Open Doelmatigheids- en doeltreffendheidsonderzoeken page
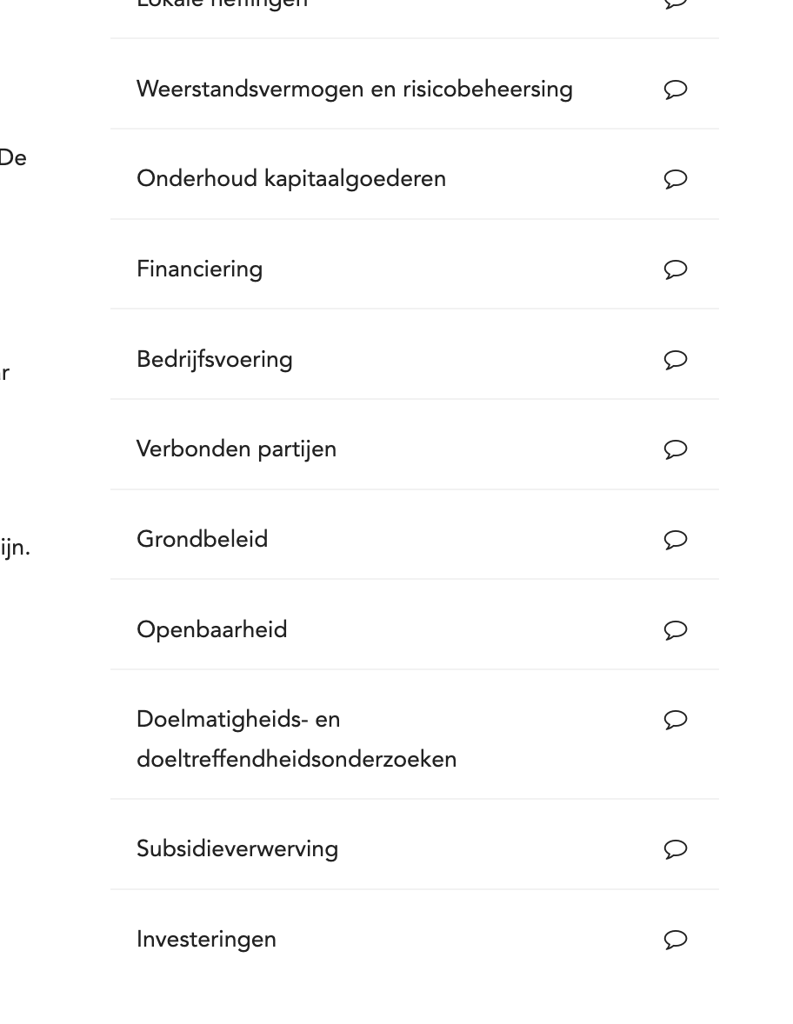Viewport: 793px width, 1024px height. pos(296,740)
